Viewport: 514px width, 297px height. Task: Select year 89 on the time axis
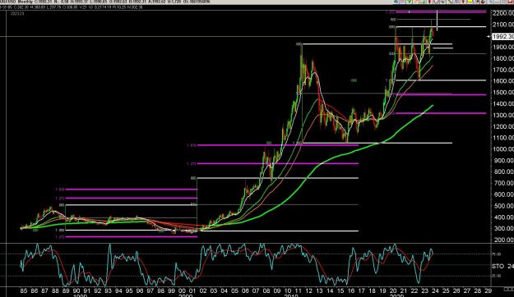66,290
